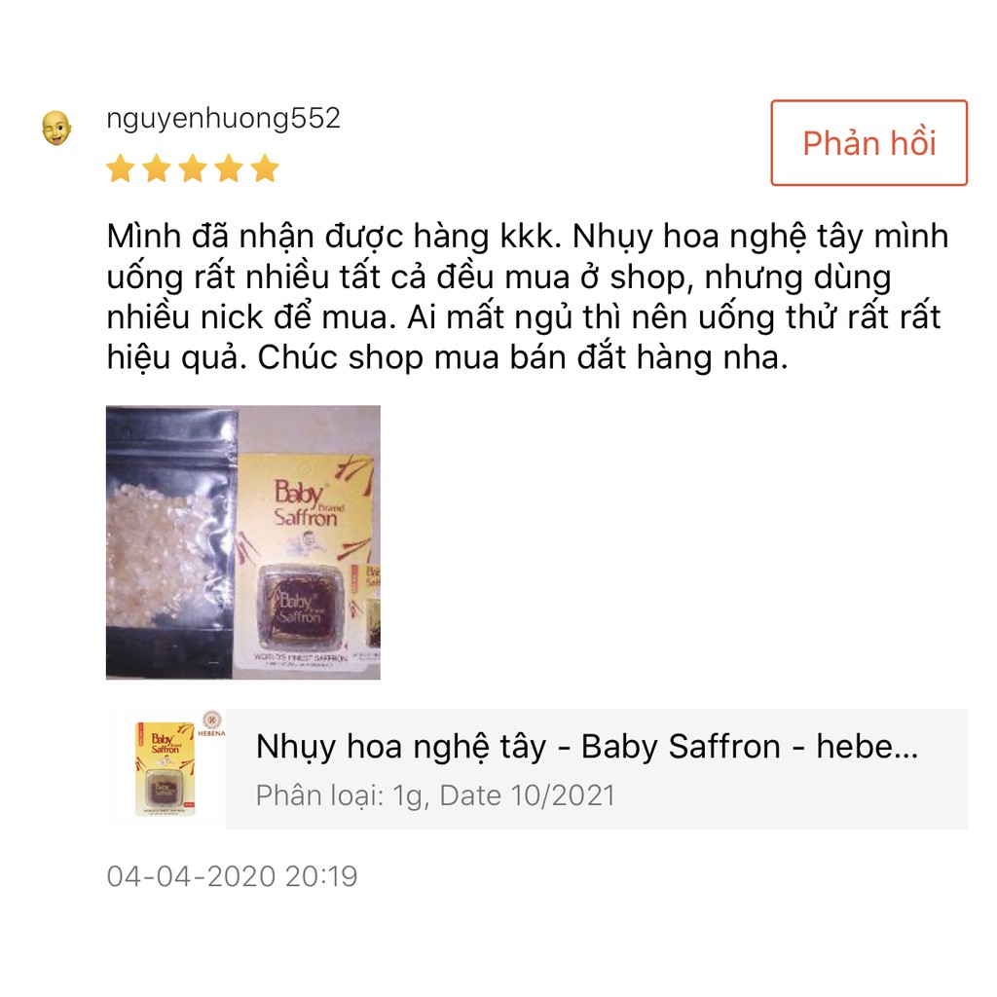The height and width of the screenshot is (997, 997).
Task: Open the nguyenhuong552 user profile
Action: click(223, 118)
